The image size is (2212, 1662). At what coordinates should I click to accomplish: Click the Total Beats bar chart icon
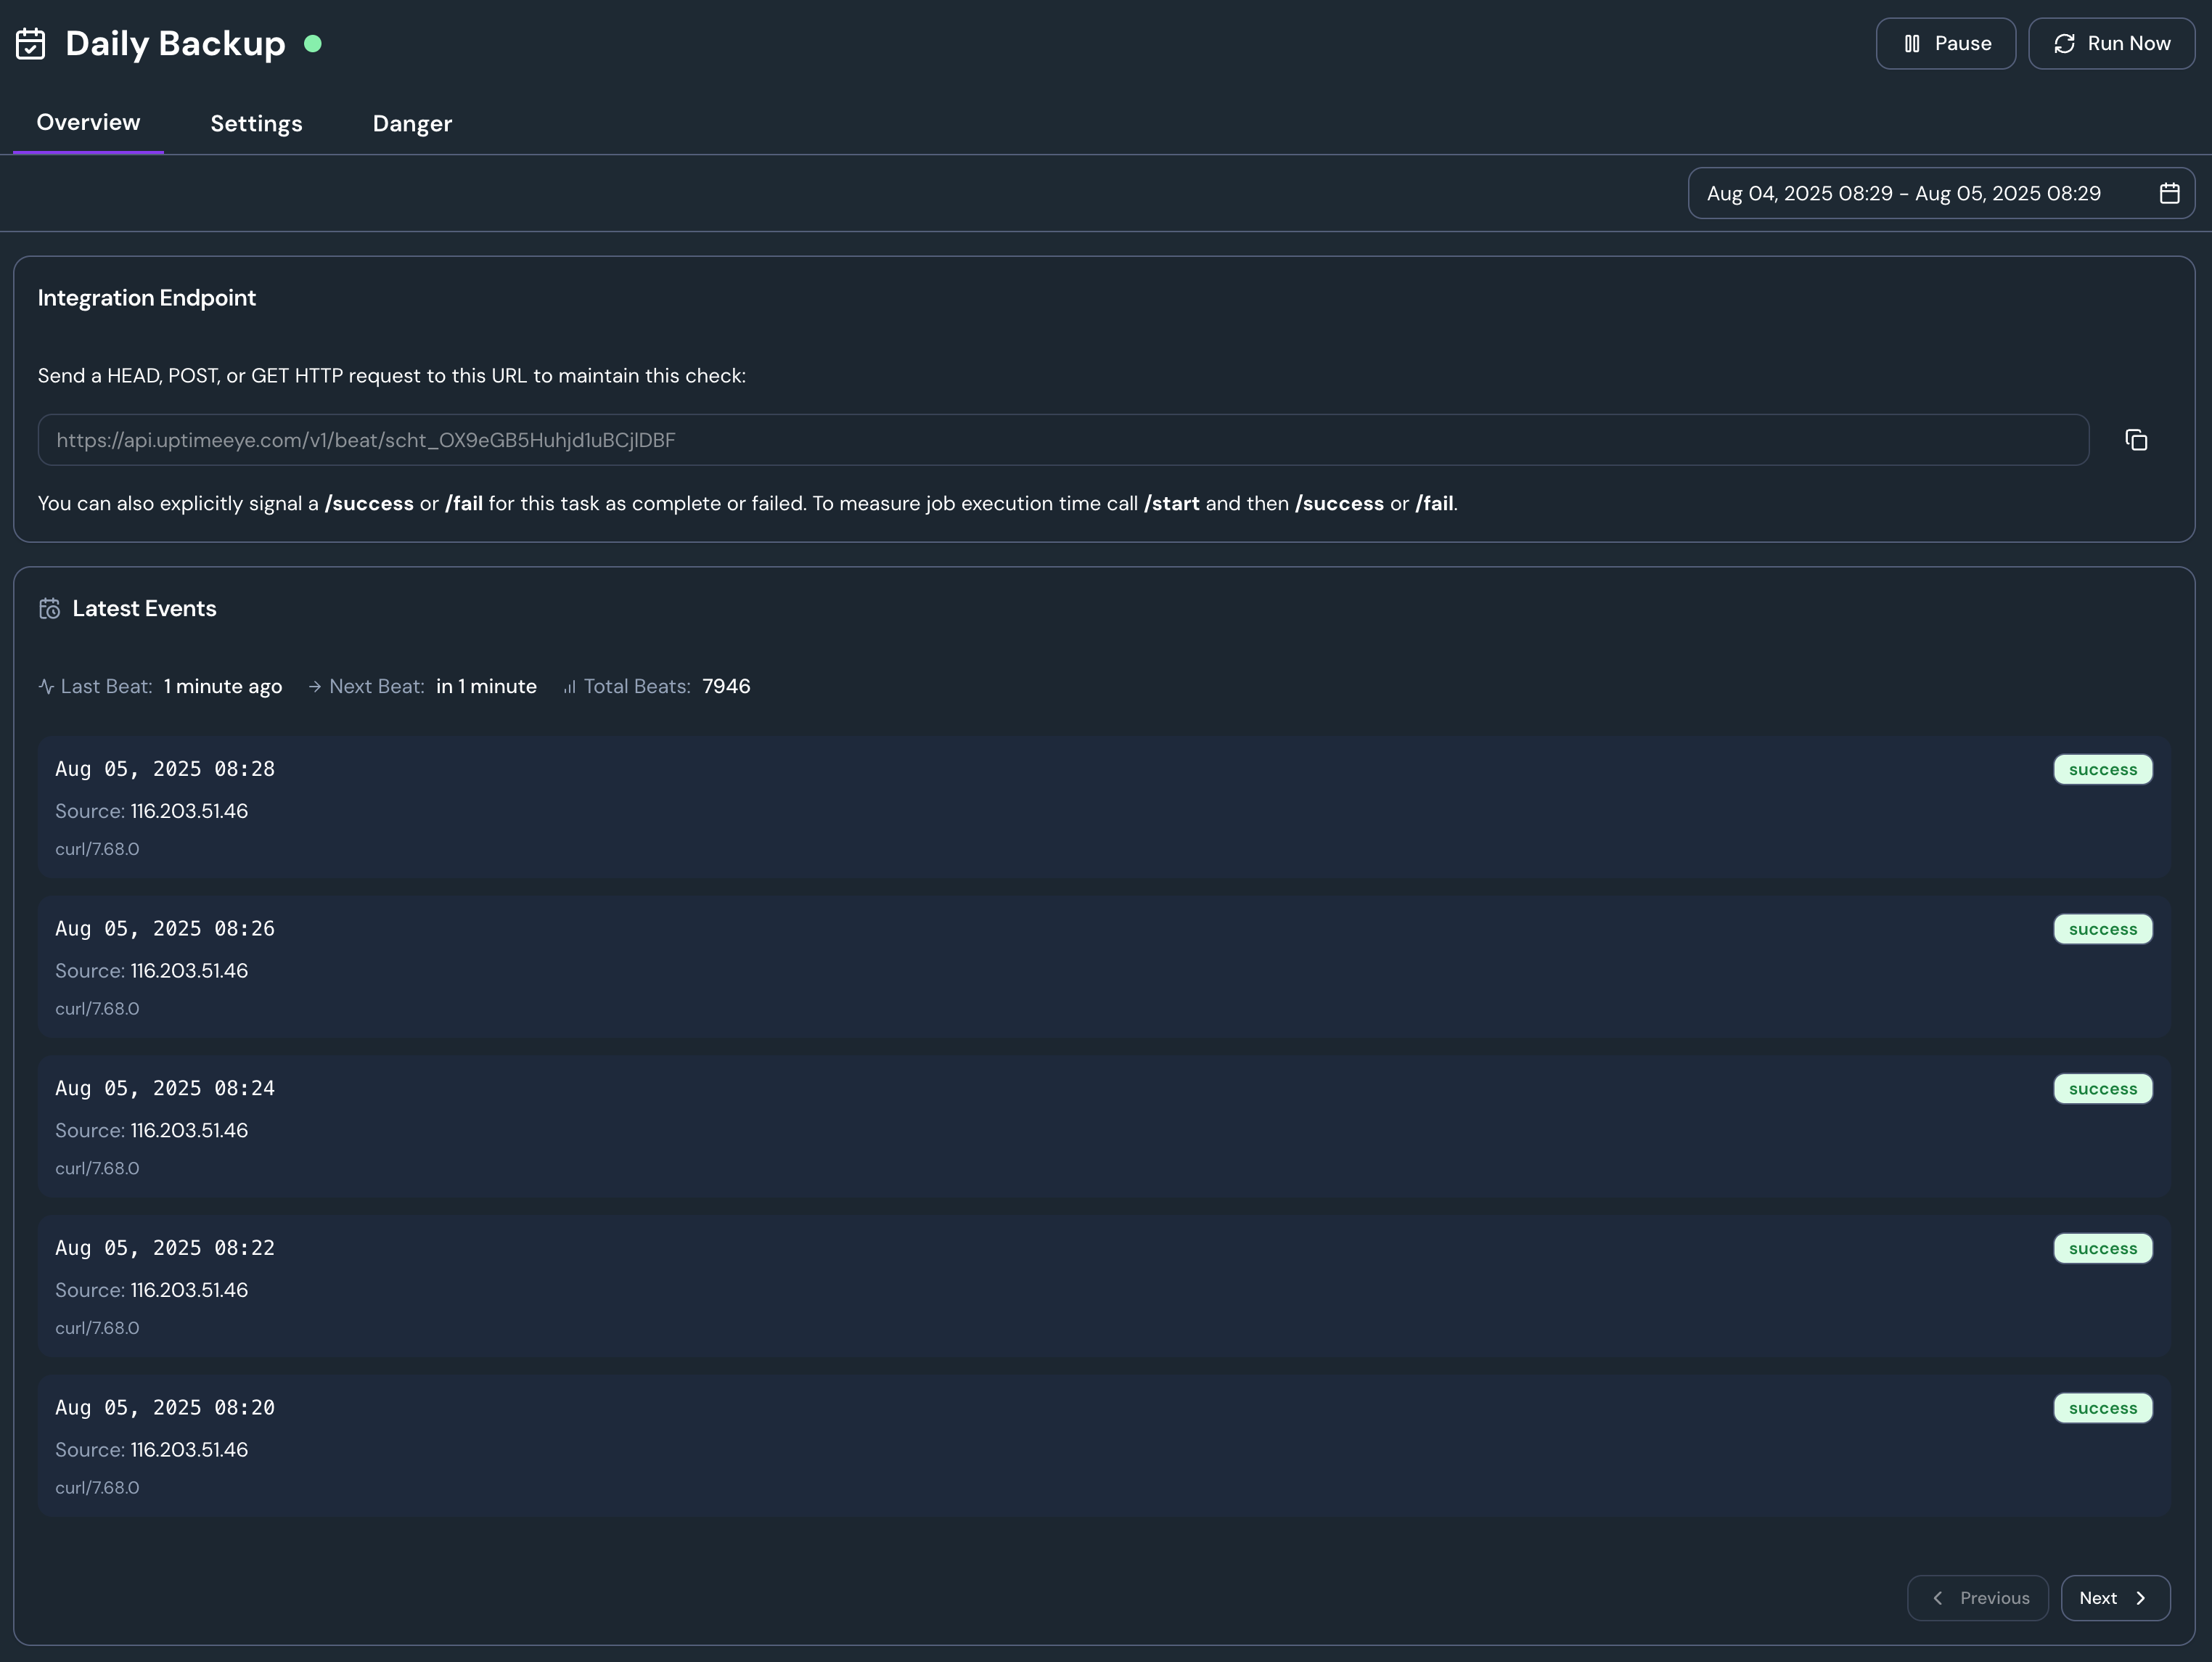[x=569, y=687]
